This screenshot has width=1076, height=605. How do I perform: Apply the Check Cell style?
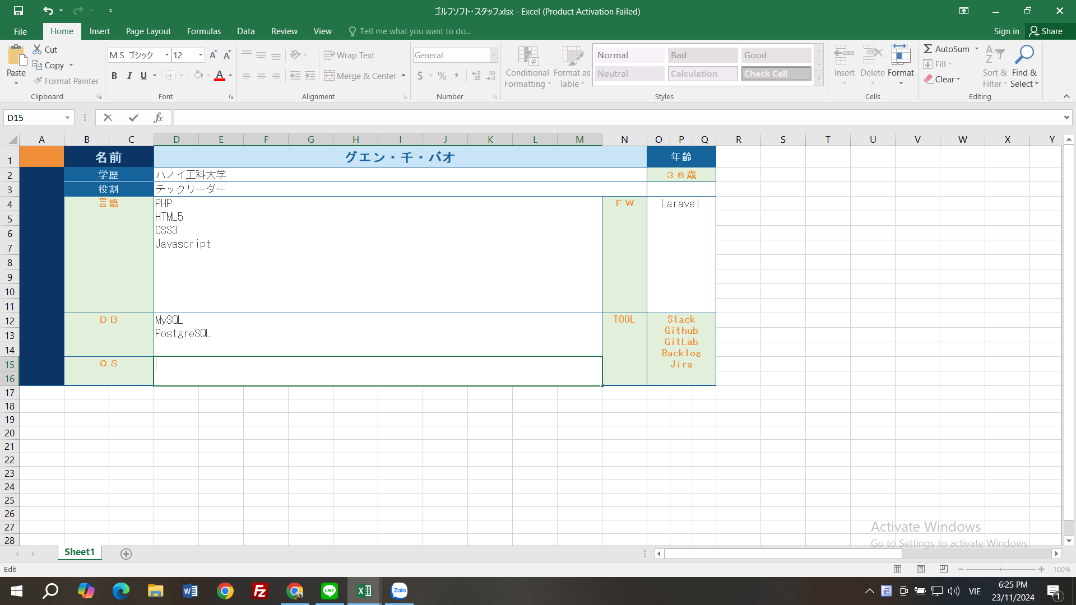[776, 73]
